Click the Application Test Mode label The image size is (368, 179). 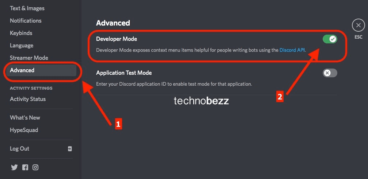tap(124, 73)
